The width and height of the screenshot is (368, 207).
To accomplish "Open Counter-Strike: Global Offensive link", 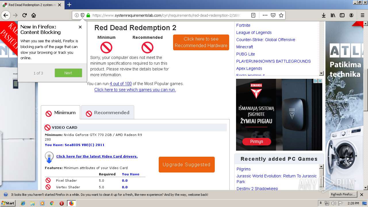I will 266,40.
